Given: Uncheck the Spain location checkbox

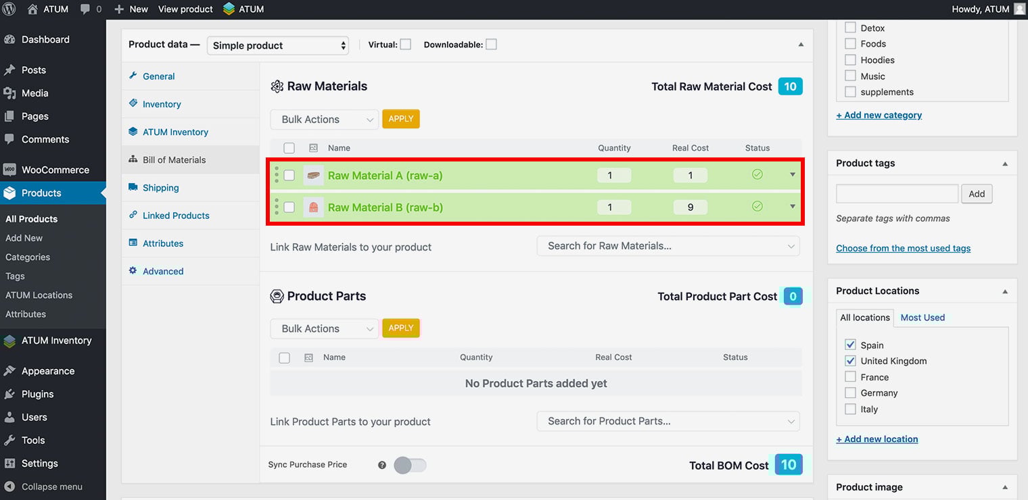Looking at the screenshot, I should click(851, 345).
